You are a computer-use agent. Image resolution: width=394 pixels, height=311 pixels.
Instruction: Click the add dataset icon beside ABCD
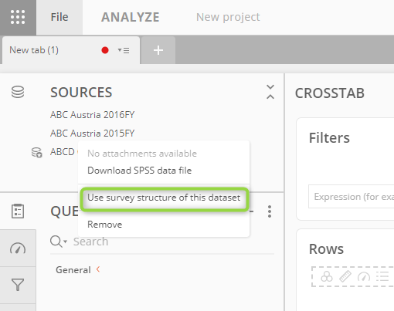pos(36,152)
